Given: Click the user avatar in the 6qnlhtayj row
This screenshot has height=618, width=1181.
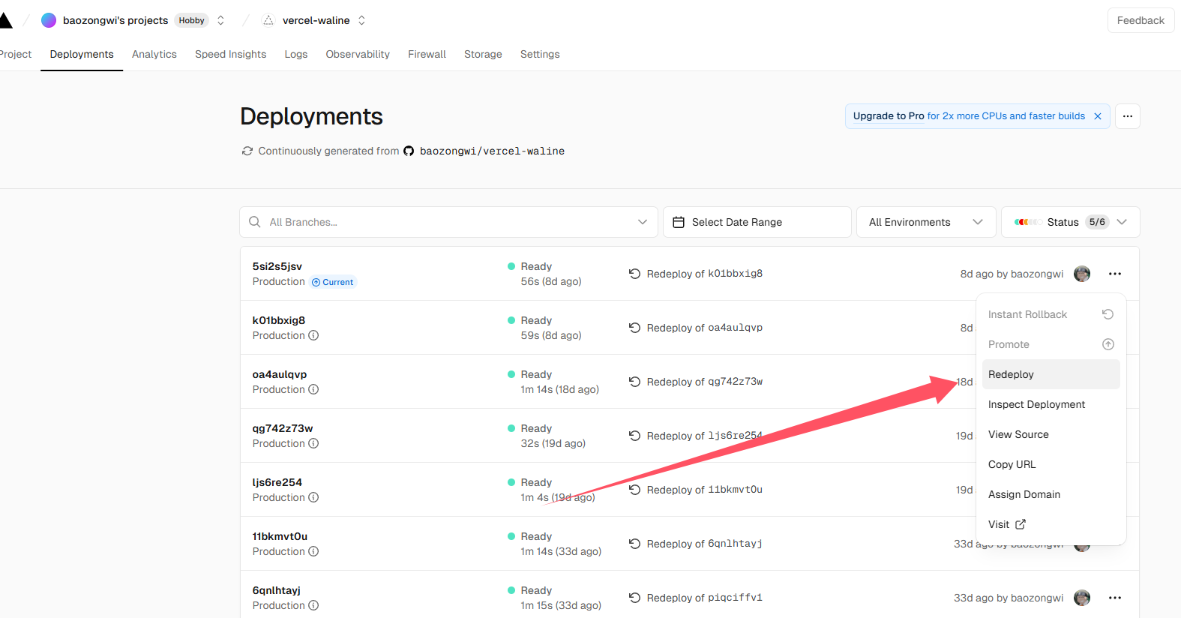Looking at the screenshot, I should (1082, 598).
